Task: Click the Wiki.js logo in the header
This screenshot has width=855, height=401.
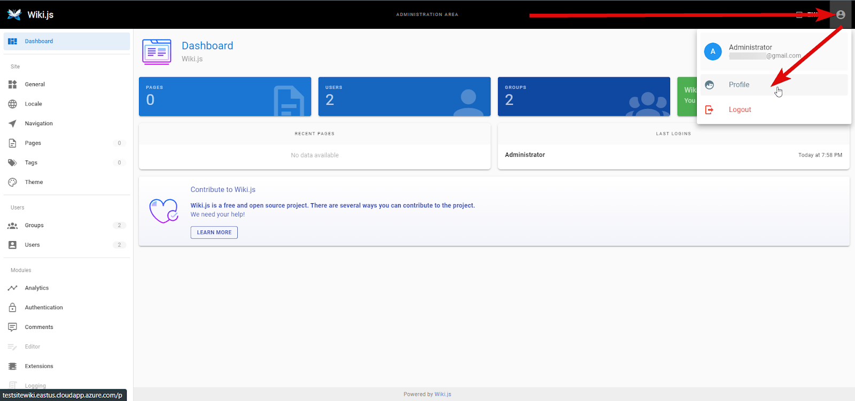Action: click(14, 14)
